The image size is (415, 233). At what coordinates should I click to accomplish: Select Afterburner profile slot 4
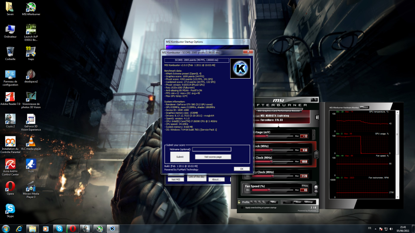[x=263, y=202]
